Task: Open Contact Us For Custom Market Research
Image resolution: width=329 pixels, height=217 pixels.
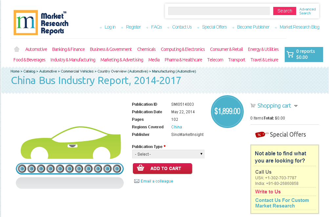Action: tap(282, 203)
